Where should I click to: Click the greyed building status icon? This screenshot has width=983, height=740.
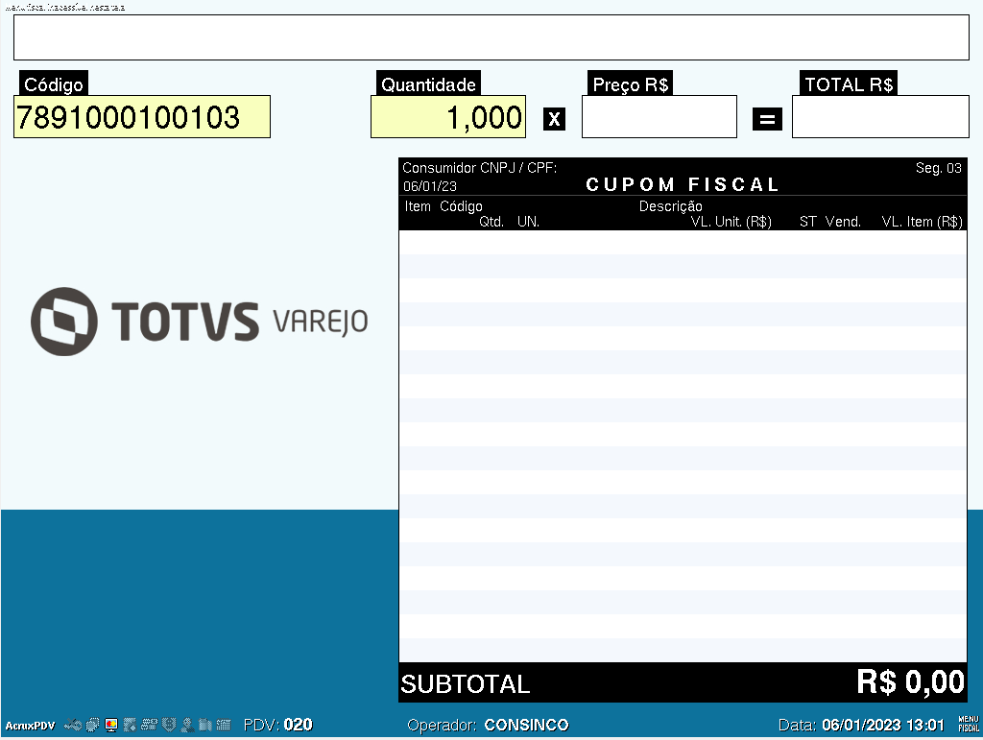click(x=205, y=725)
